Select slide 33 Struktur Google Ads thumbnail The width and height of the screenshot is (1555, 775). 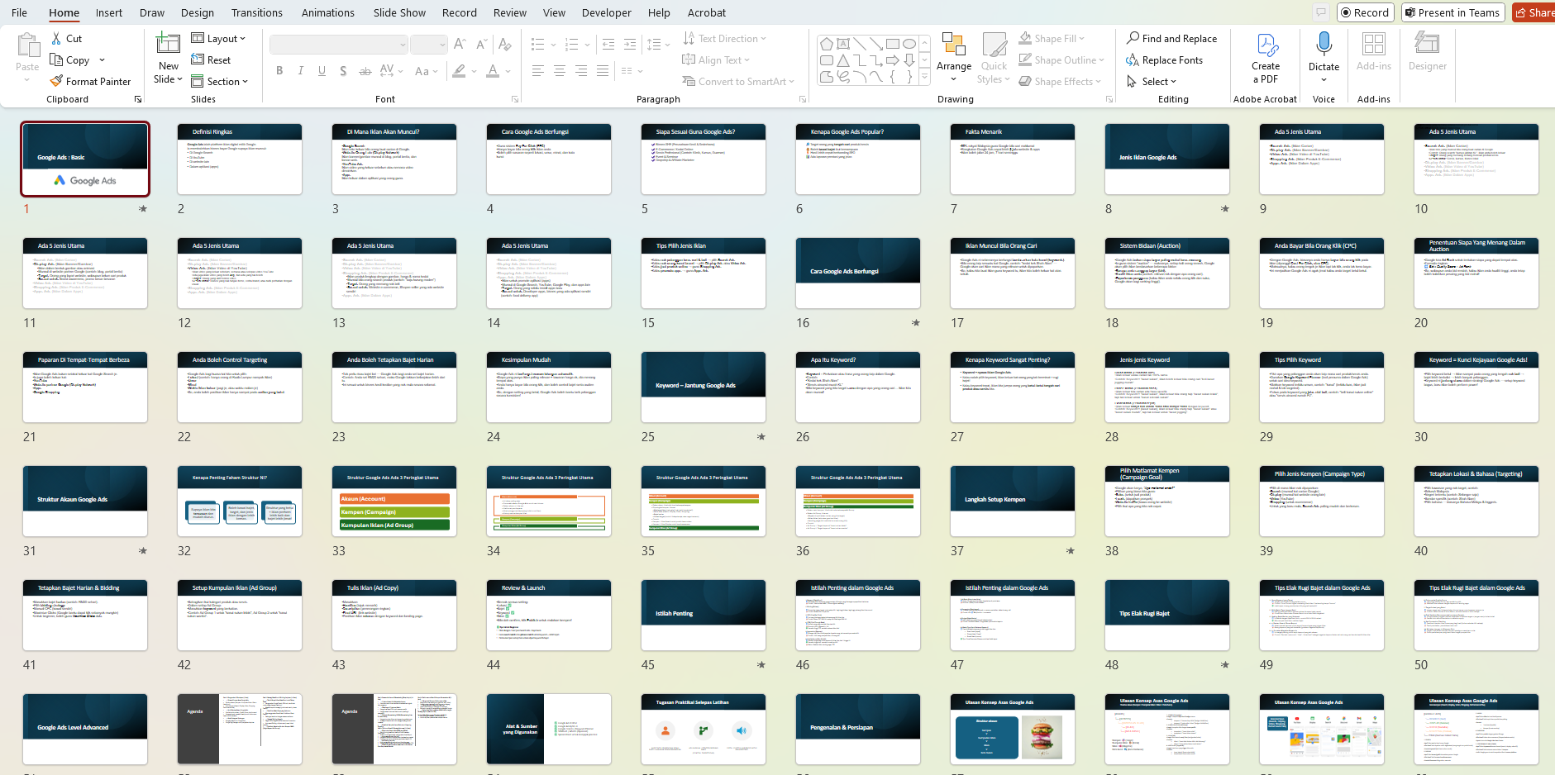(394, 502)
